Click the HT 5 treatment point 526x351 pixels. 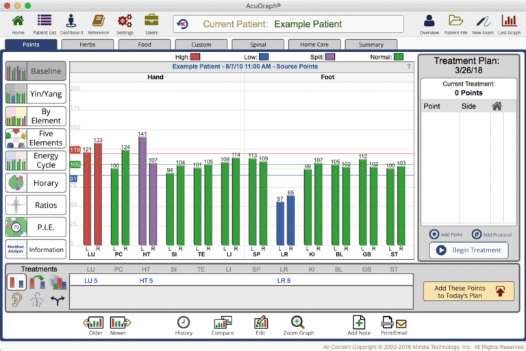[x=146, y=280]
